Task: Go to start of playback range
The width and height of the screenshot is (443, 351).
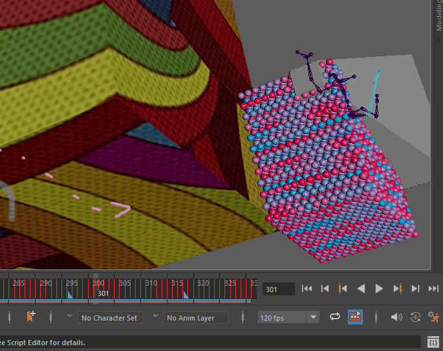Action: tap(307, 289)
